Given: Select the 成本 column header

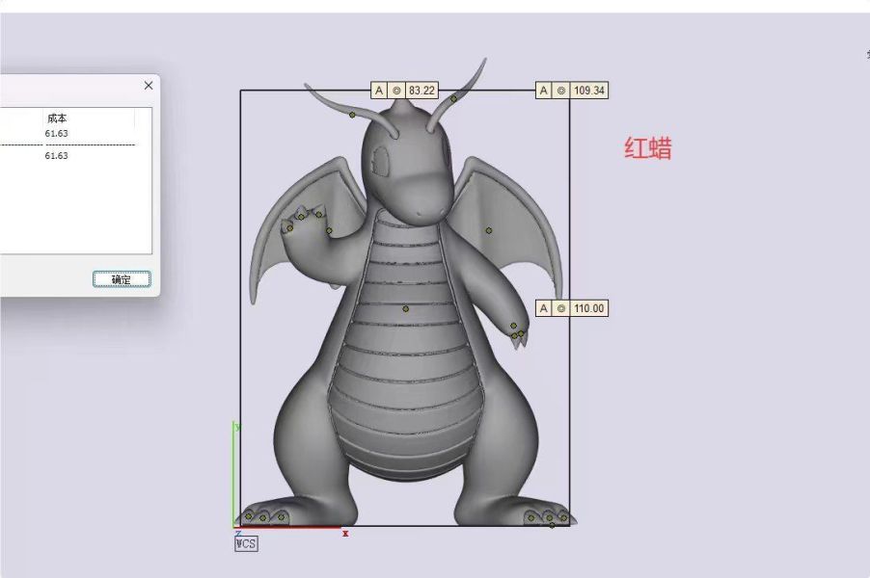Looking at the screenshot, I should tap(57, 118).
